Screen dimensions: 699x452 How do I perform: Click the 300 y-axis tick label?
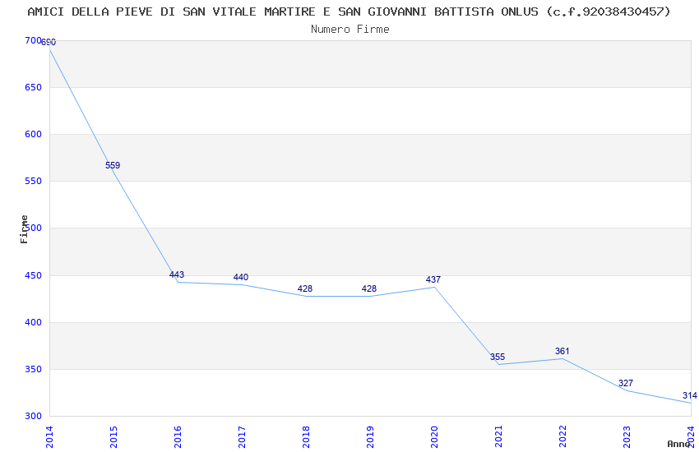coord(34,416)
